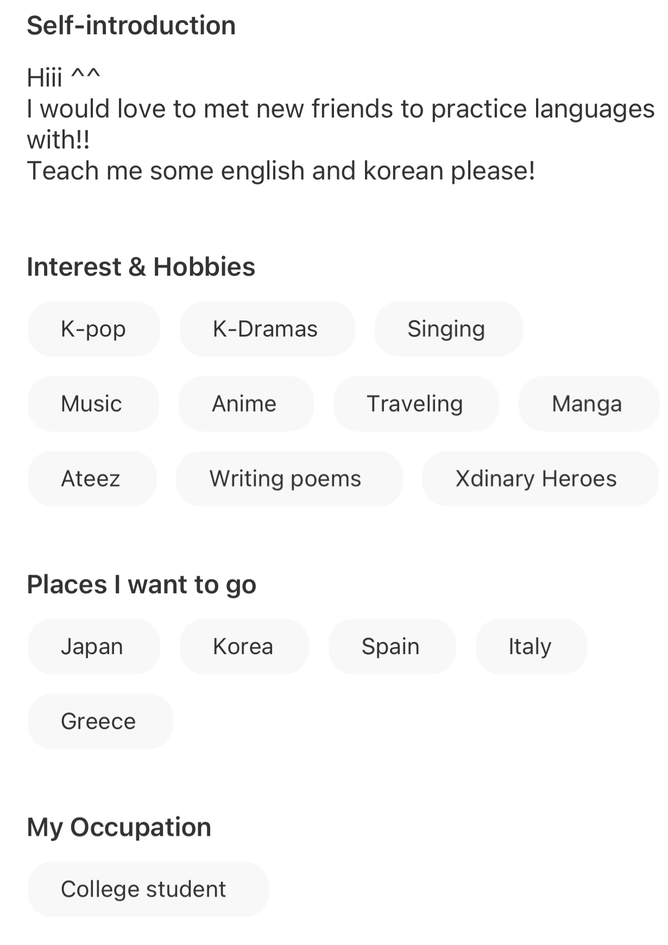Image resolution: width=668 pixels, height=945 pixels.
Task: Select the Greece destination tag
Action: 100,722
